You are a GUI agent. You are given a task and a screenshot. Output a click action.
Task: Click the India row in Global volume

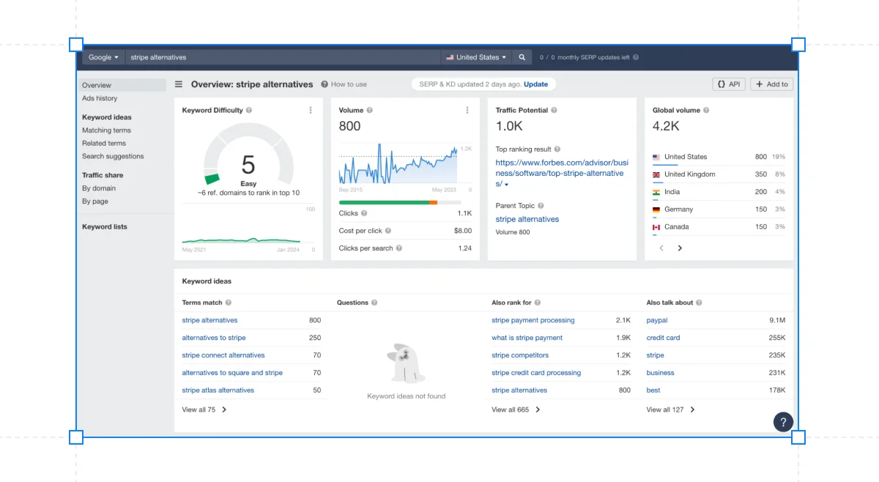click(719, 192)
